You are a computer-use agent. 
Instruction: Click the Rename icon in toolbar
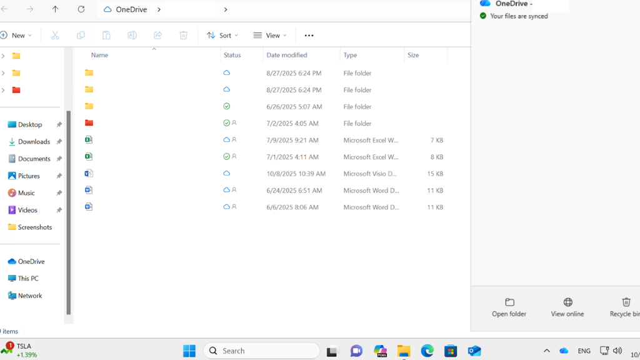point(132,36)
